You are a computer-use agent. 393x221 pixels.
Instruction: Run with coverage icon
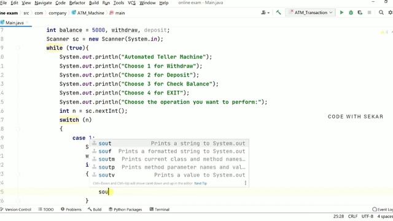[360, 12]
